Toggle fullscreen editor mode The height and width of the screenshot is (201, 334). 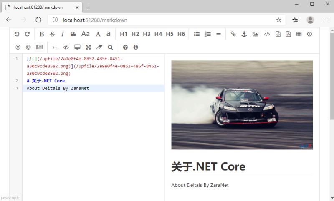click(x=88, y=47)
